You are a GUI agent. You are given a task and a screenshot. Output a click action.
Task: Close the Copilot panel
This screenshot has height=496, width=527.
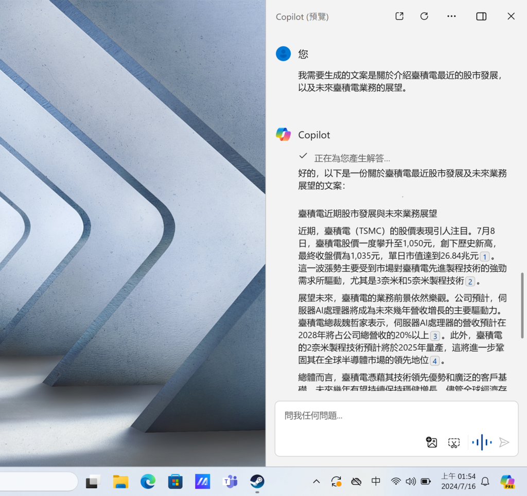(511, 16)
